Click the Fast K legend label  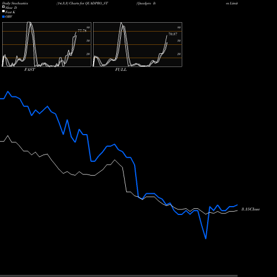tap(11, 12)
